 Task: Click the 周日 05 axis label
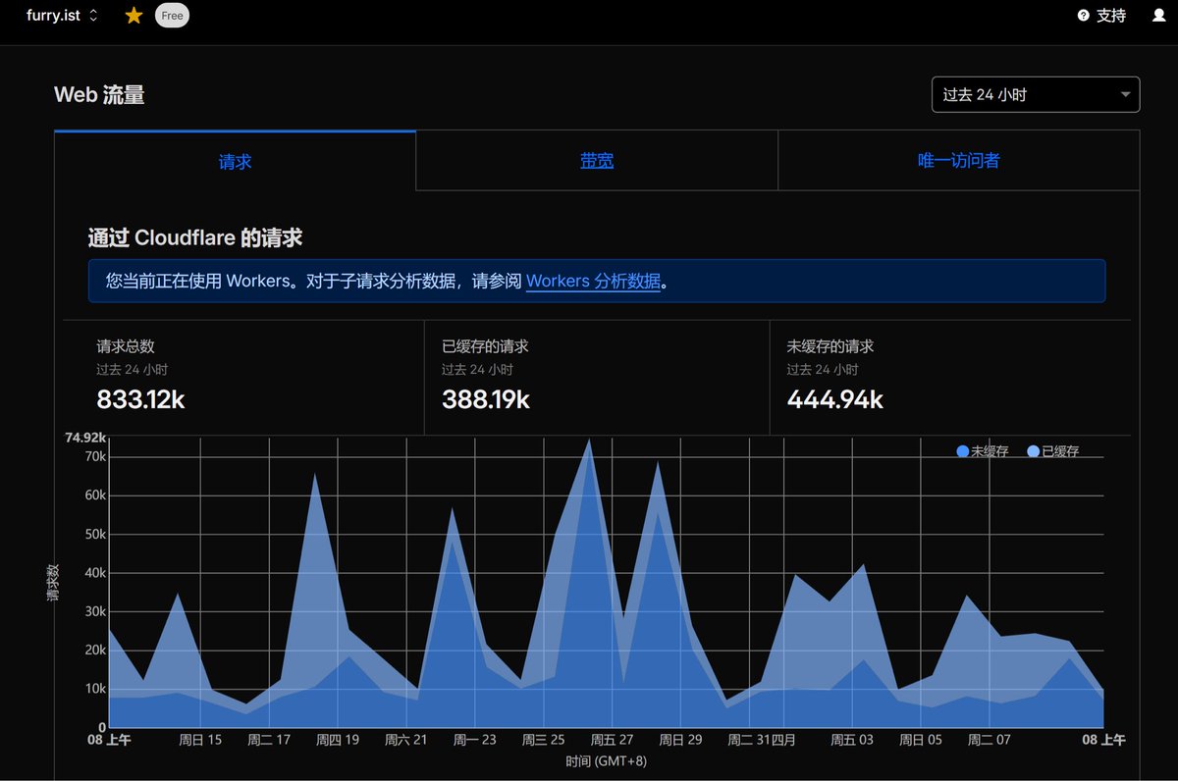(x=921, y=740)
